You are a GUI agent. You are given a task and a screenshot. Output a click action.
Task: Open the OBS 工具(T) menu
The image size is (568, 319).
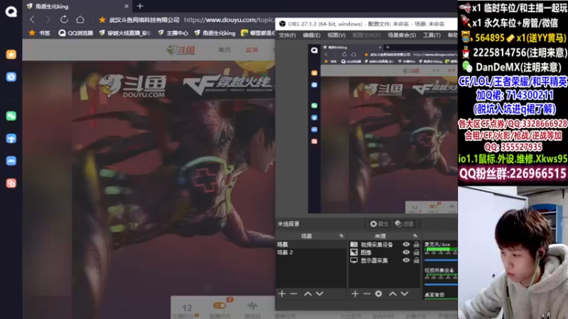[432, 35]
